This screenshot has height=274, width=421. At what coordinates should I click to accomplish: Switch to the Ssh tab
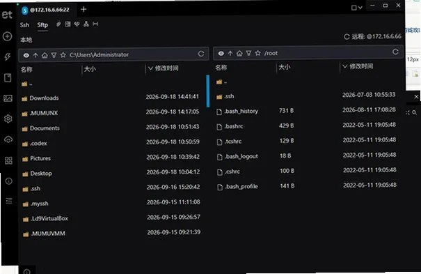pos(24,25)
